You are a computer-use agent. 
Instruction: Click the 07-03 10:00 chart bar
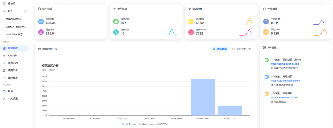(203, 97)
